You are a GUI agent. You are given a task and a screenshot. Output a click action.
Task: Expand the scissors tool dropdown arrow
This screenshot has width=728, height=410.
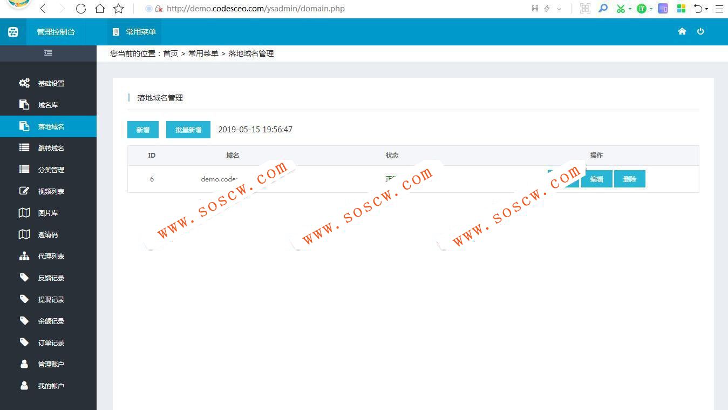[x=630, y=9]
